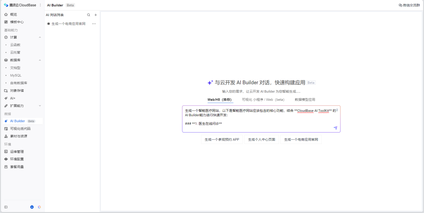Search the AI conversation list
This screenshot has height=213, width=424.
[89, 15]
